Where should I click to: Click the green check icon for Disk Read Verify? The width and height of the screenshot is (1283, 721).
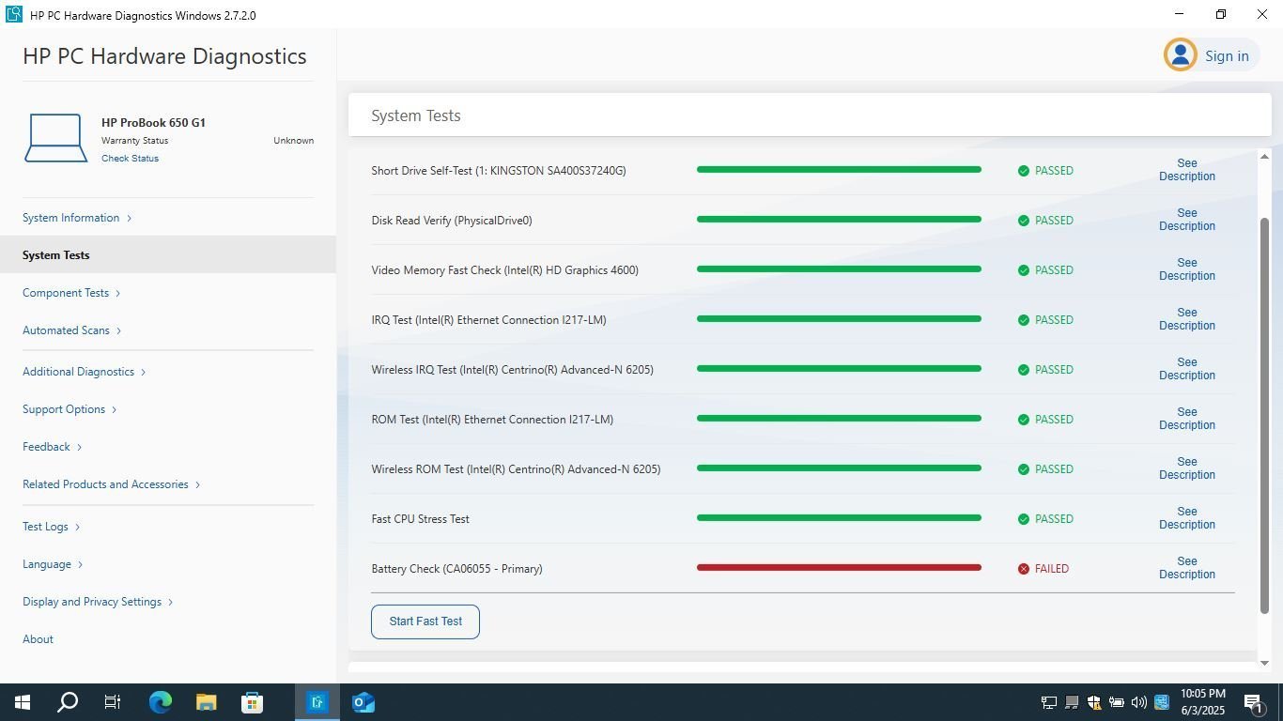(x=1024, y=221)
